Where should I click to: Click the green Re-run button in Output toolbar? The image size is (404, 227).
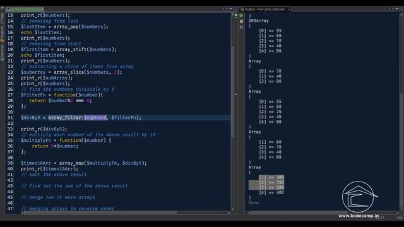point(241,16)
